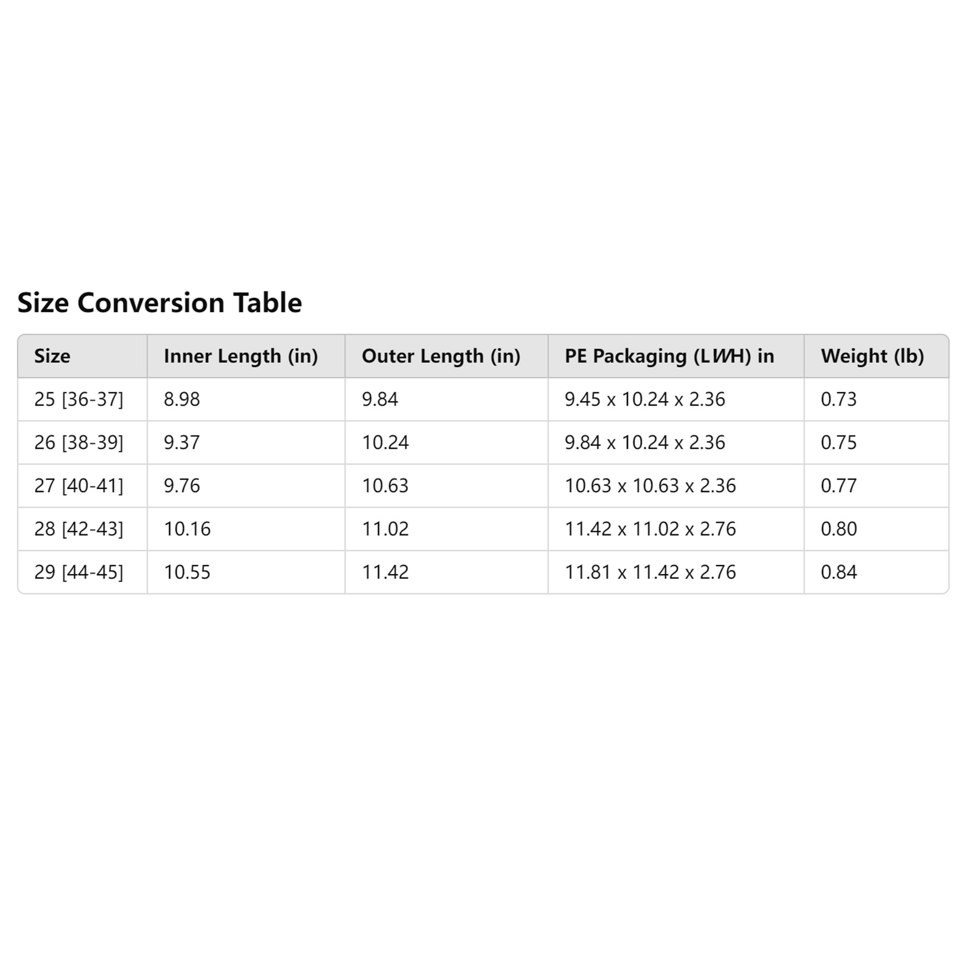Select the inner length value 9.76
Image resolution: width=966 pixels, height=966 pixels.
[x=182, y=485]
